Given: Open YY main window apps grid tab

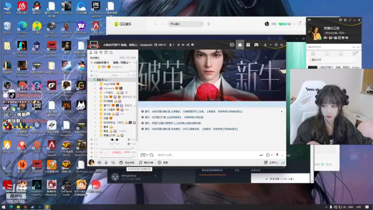Looking at the screenshot, I should click(x=354, y=54).
